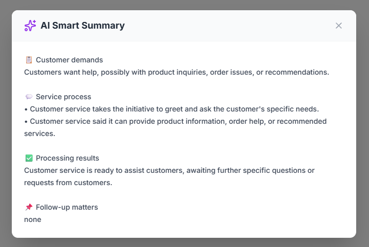This screenshot has width=369, height=247.
Task: Click the AI Smart Summary title
Action: 83,26
